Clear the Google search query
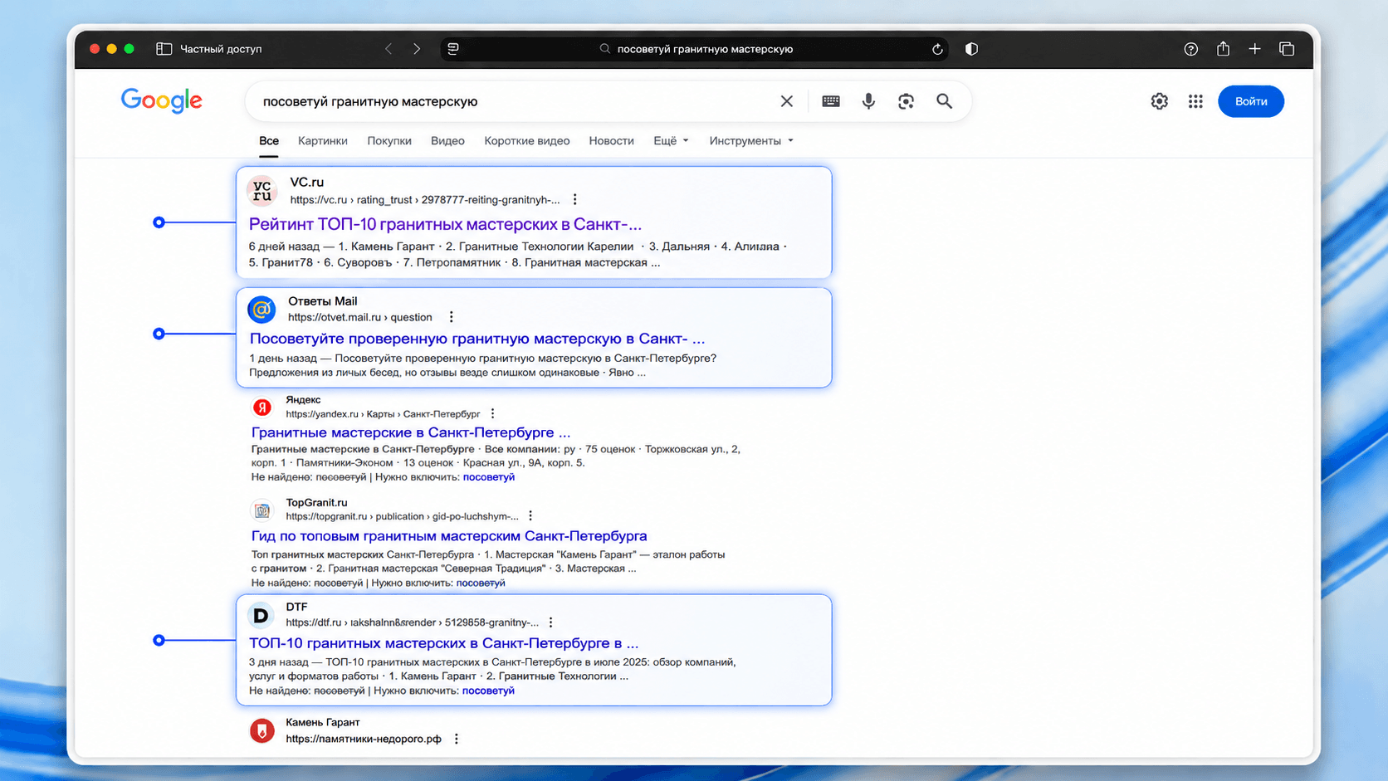Image resolution: width=1388 pixels, height=781 pixels. (787, 101)
